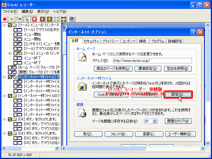Click the フォント(N)... button
The image size is (212, 159).
coord(119,134)
